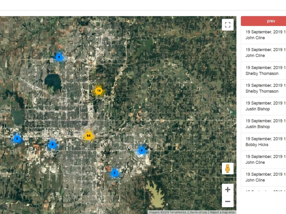Open Terms of Use link
The image size is (286, 214).
198,212
